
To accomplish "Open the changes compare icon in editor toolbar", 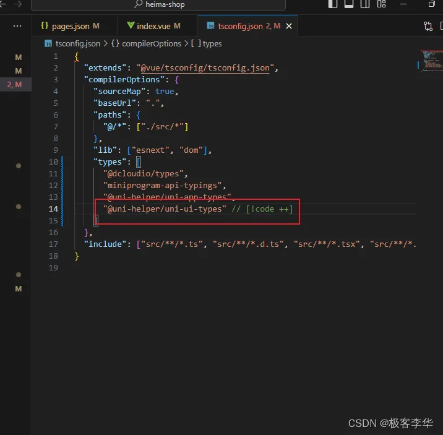I will tap(428, 26).
